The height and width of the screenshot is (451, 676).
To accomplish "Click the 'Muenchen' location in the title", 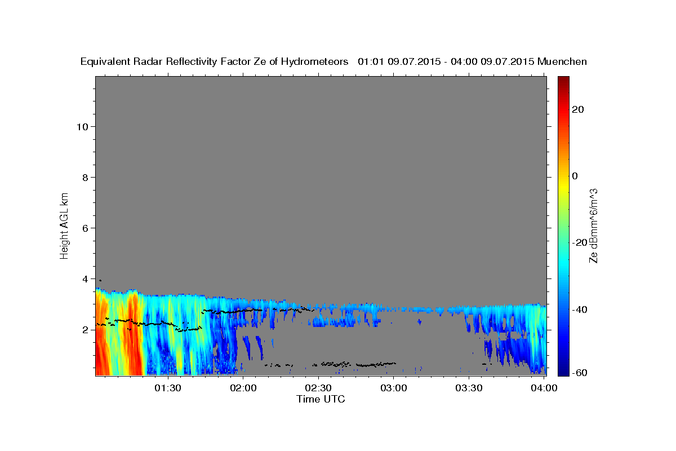I will click(x=562, y=61).
